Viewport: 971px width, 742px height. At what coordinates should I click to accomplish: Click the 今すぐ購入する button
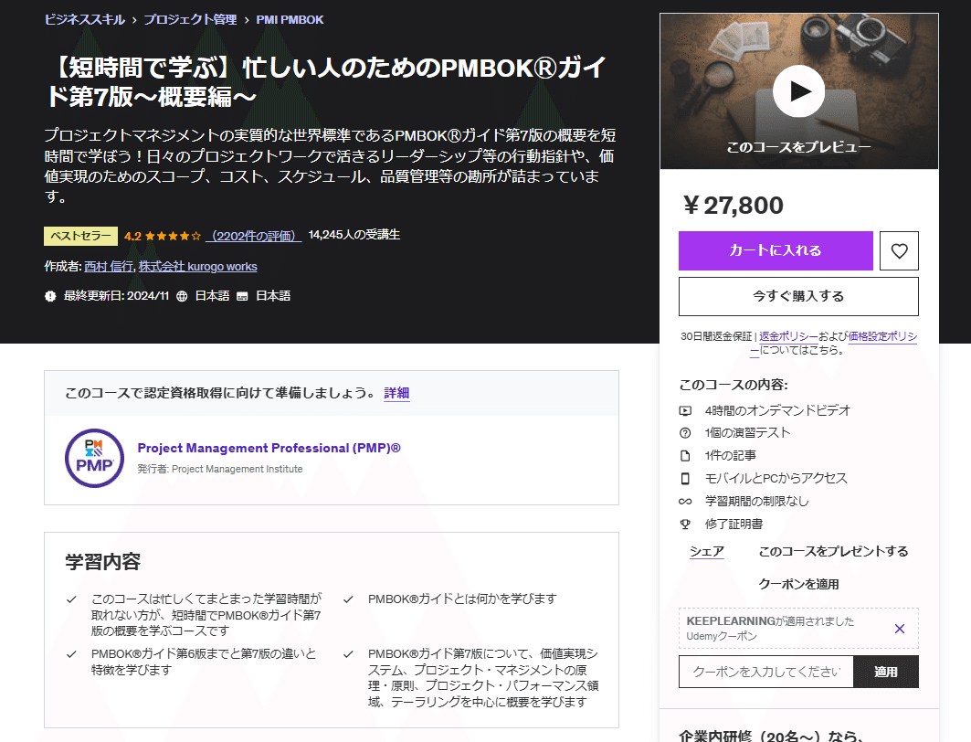coord(798,296)
